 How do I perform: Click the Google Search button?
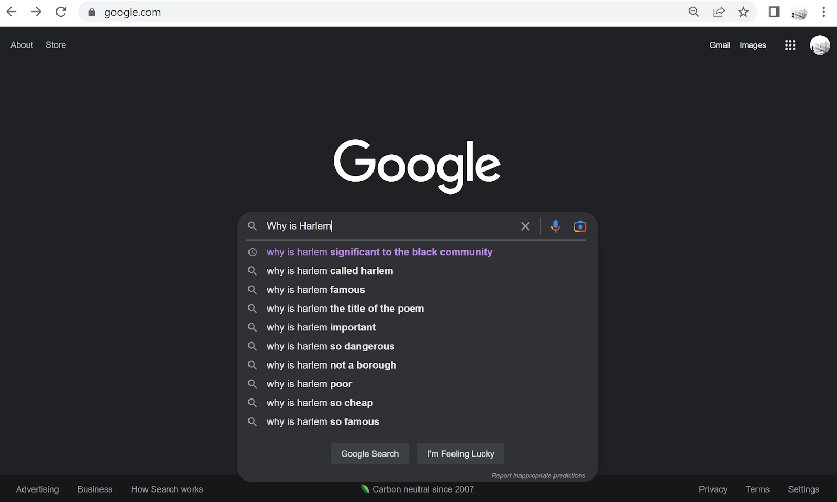pos(370,454)
